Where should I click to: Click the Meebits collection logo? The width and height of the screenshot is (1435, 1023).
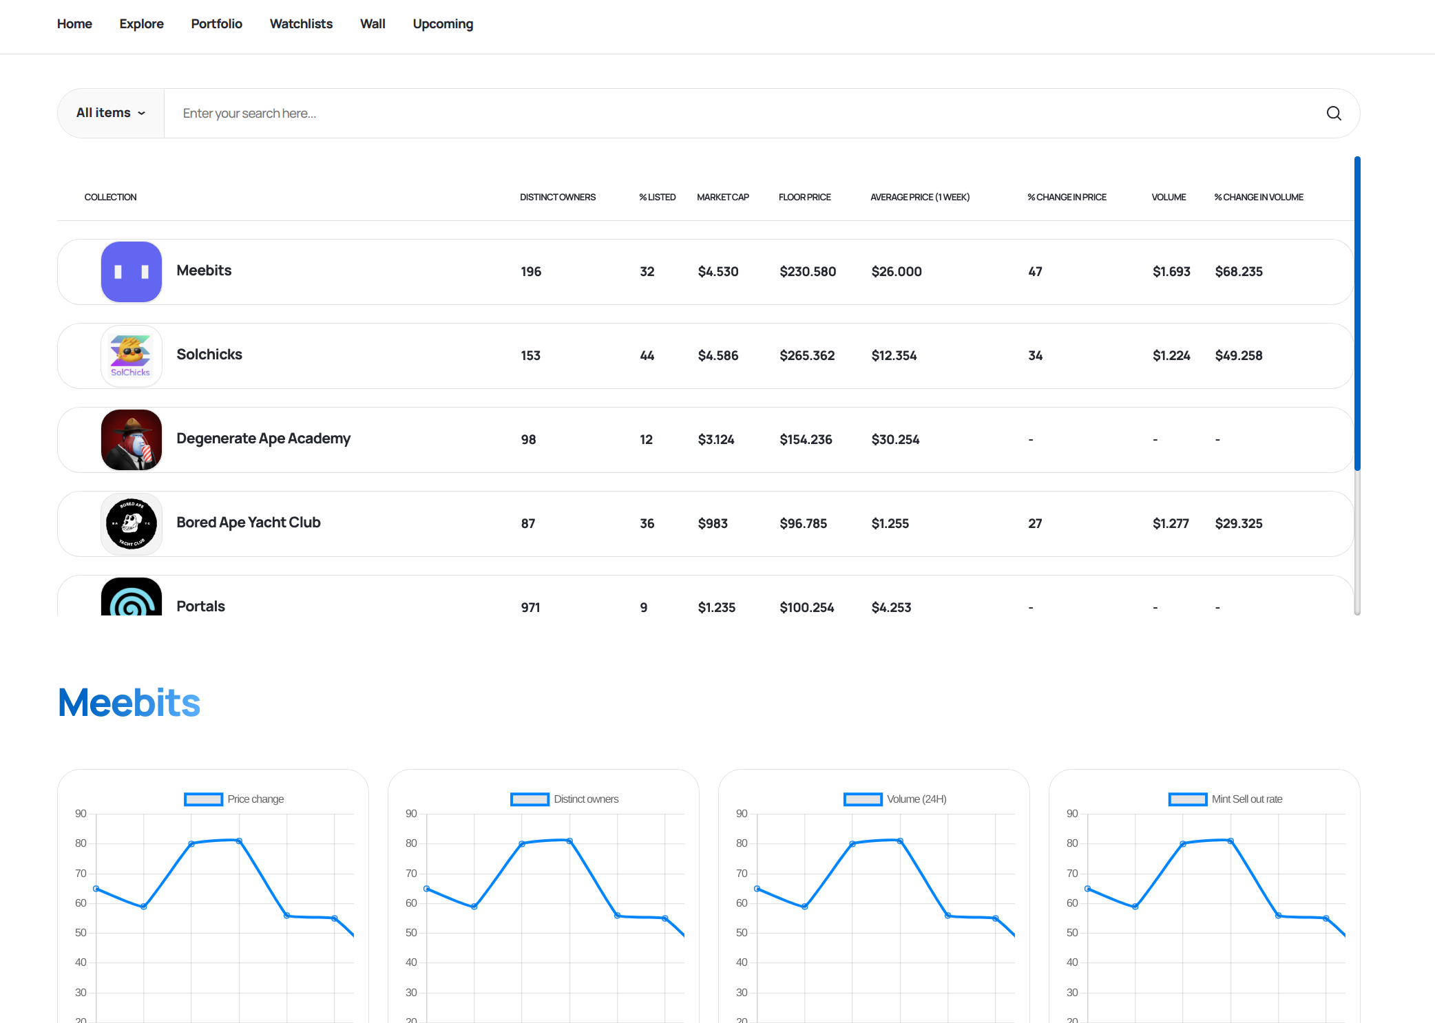tap(132, 272)
